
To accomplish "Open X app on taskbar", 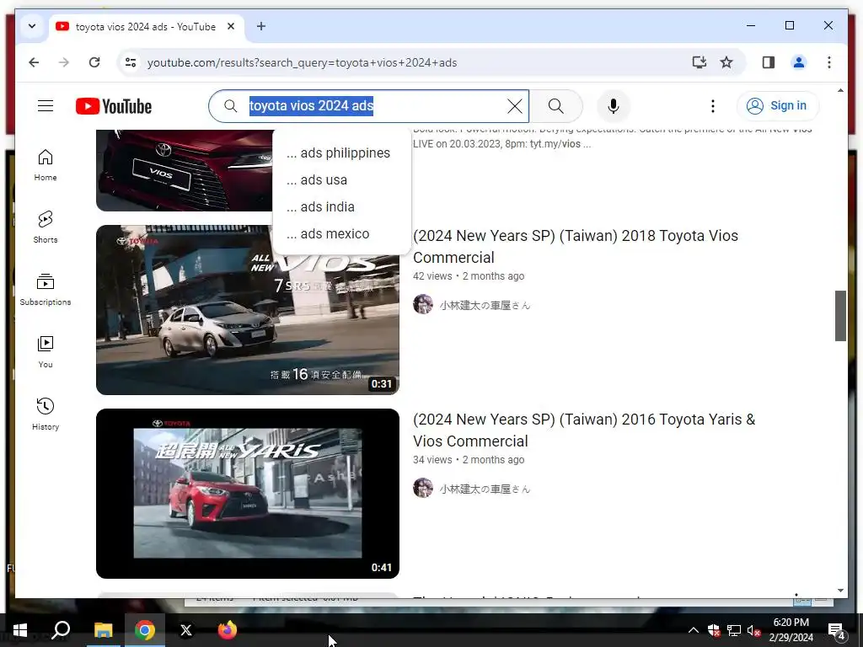I will (186, 630).
